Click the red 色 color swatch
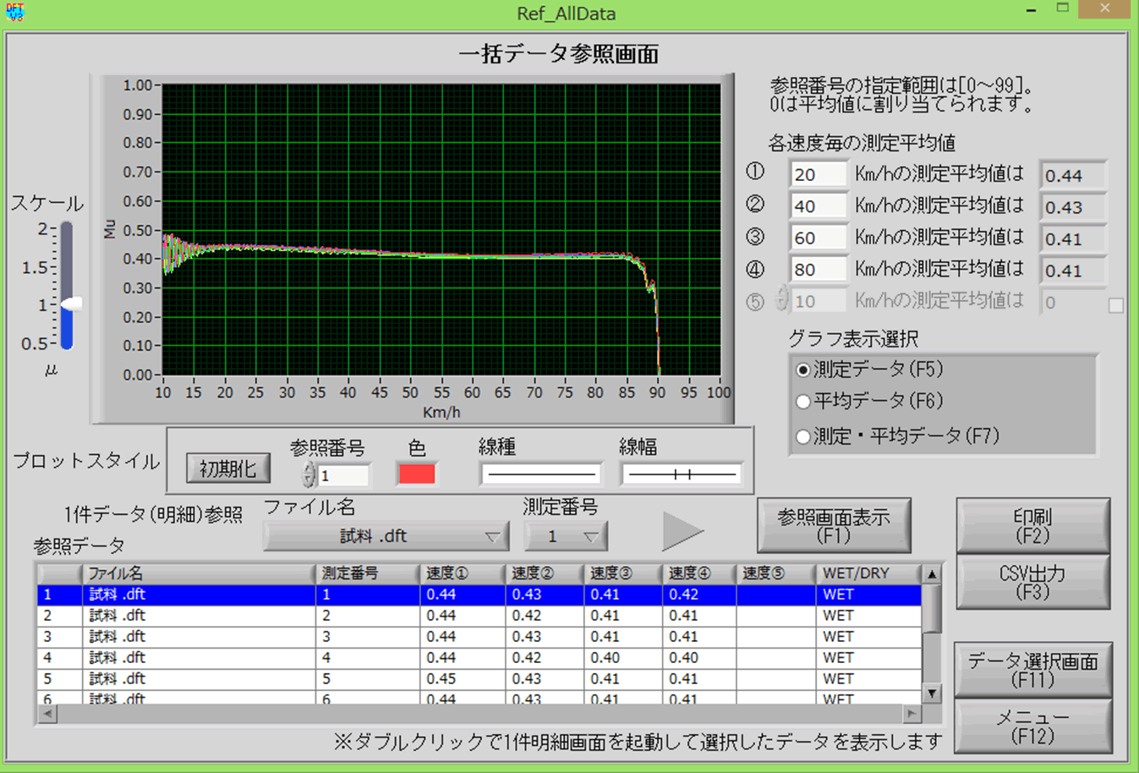The height and width of the screenshot is (773, 1139). tap(417, 474)
